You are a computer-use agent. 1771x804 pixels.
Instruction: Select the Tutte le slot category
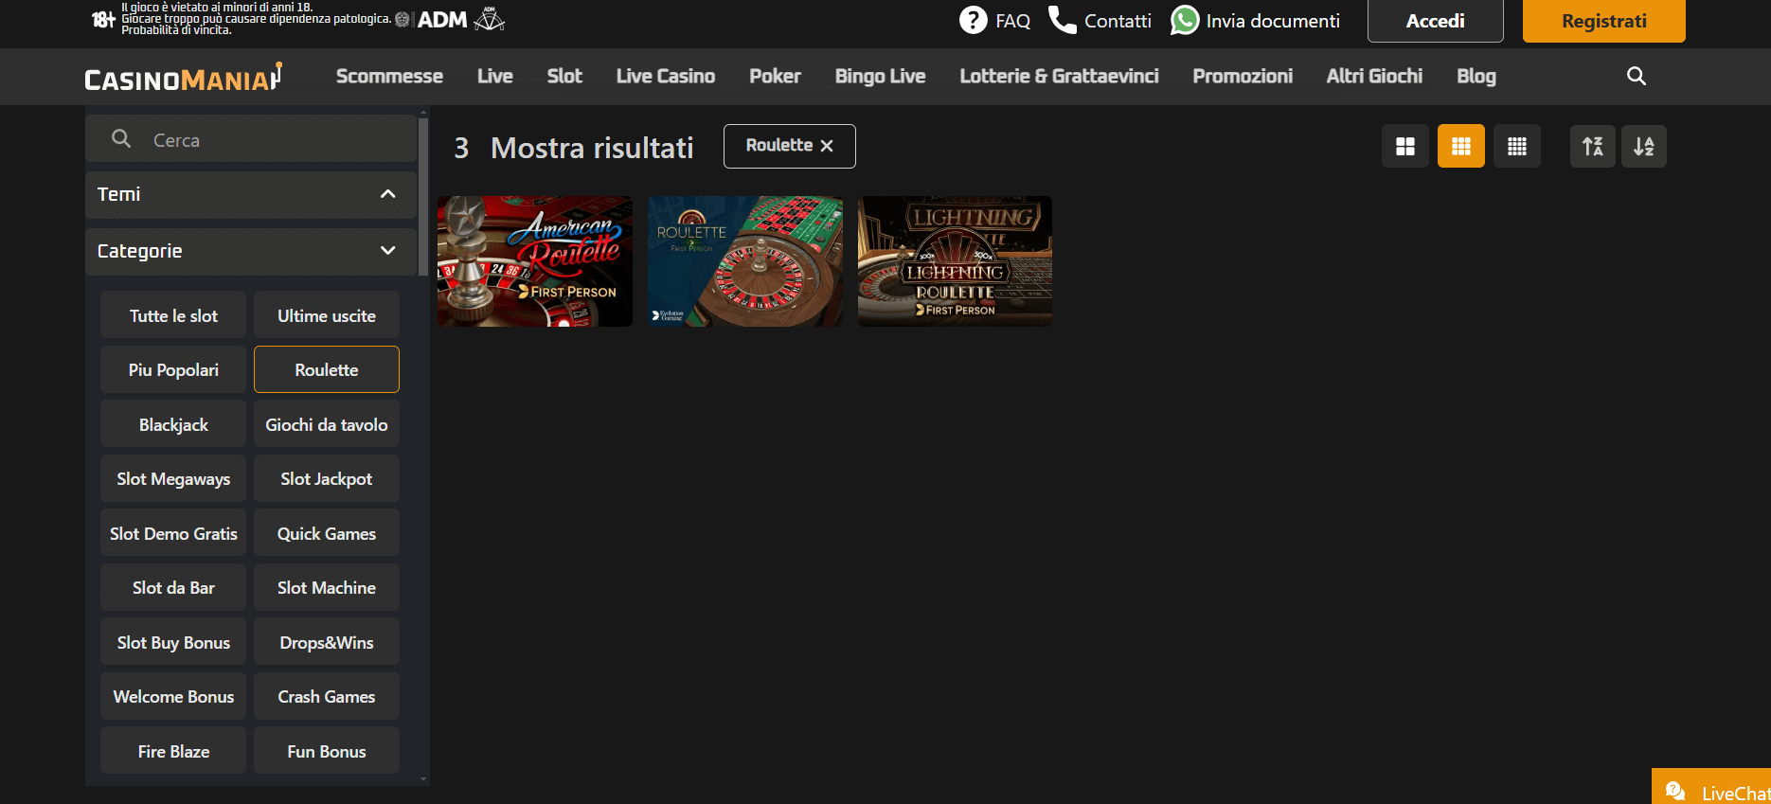[173, 315]
